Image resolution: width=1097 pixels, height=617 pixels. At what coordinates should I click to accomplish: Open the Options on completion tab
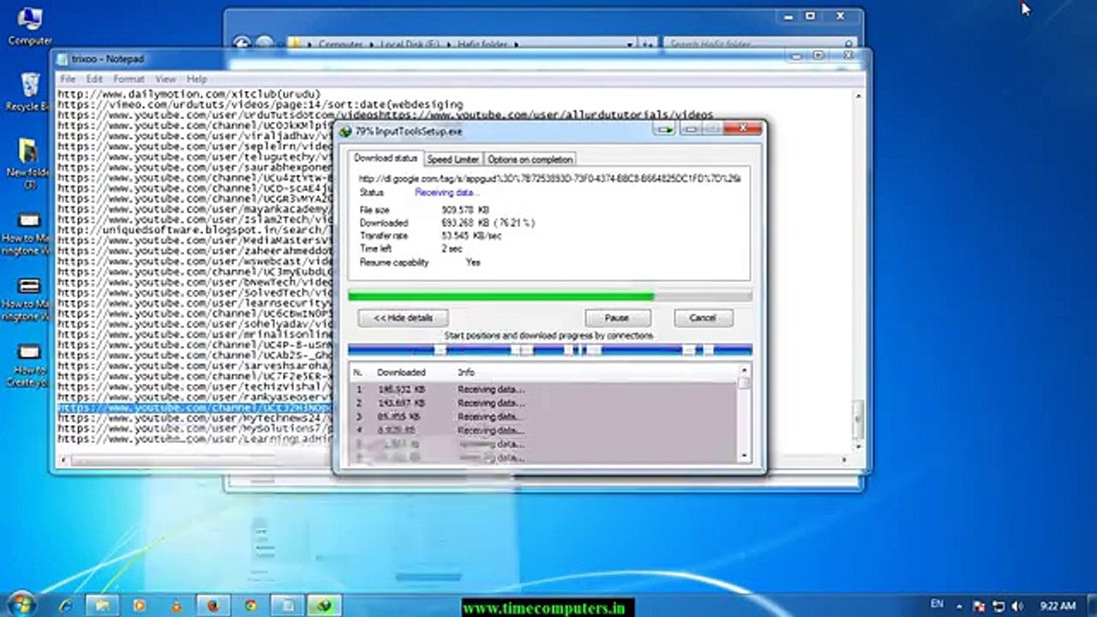click(x=530, y=159)
